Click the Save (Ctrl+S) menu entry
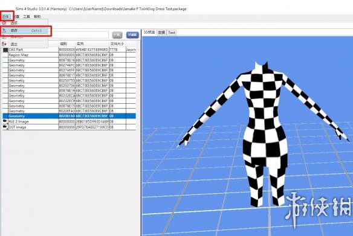The height and width of the screenshot is (236, 353). (x=25, y=30)
